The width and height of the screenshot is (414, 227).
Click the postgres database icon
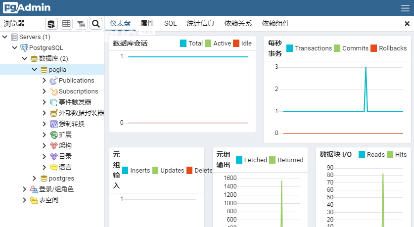[x=44, y=179]
